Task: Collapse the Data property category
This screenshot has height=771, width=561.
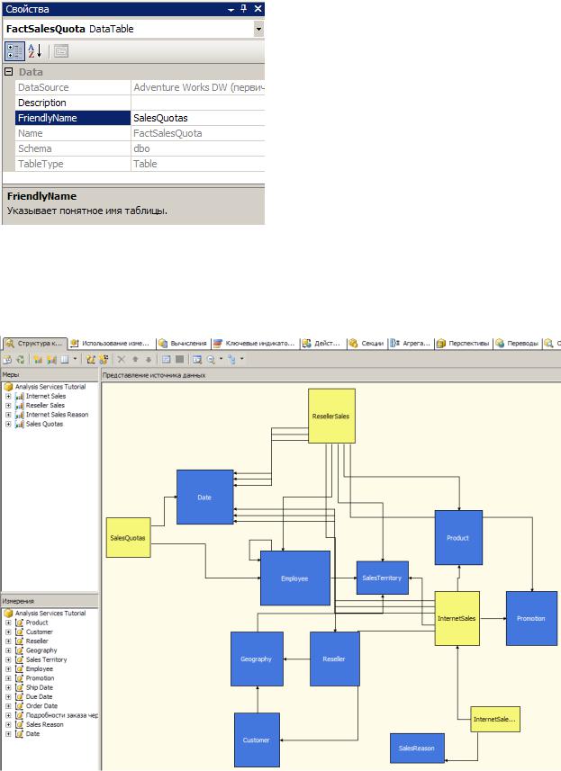Action: pyautogui.click(x=8, y=72)
